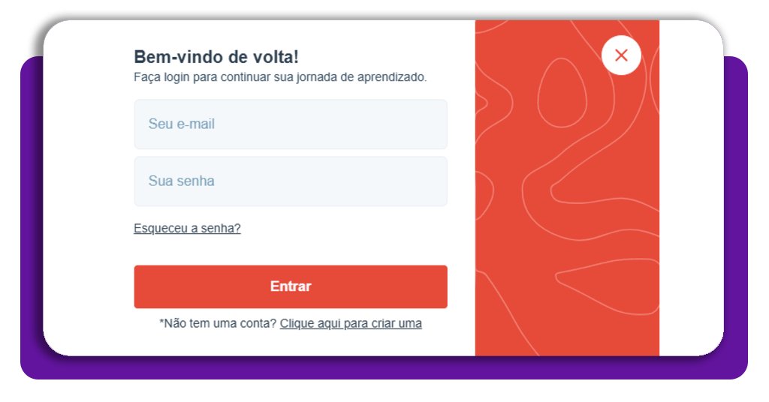
Task: Click the red Entrar button
Action: [291, 287]
